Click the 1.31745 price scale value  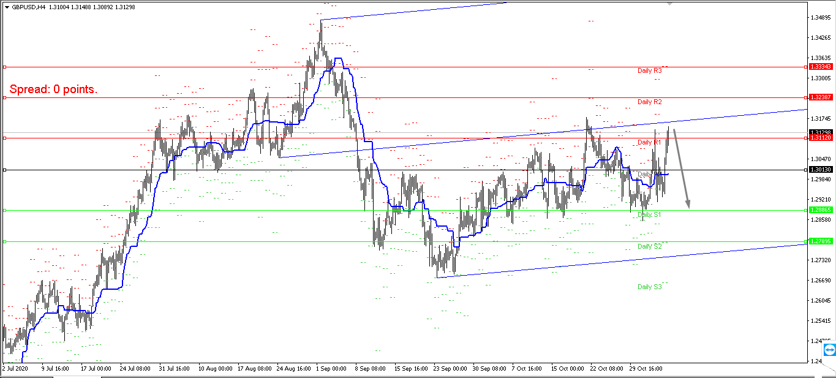click(x=820, y=119)
